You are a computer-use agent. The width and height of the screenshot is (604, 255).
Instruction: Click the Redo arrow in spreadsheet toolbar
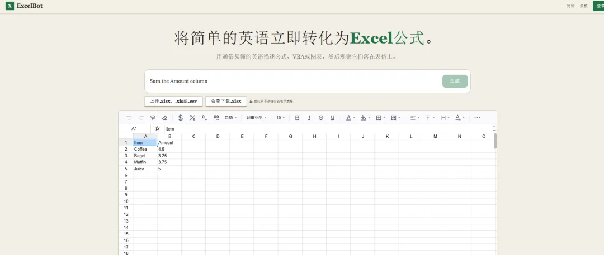point(141,118)
